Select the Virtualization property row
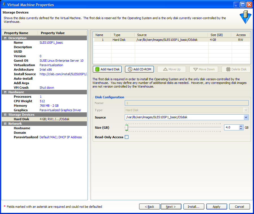This screenshot has height=214, width=254. pyautogui.click(x=44, y=65)
